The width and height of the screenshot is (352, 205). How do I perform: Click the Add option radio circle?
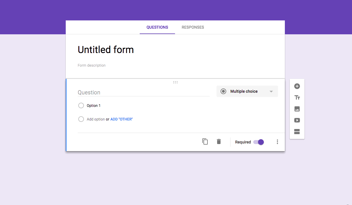(81, 119)
